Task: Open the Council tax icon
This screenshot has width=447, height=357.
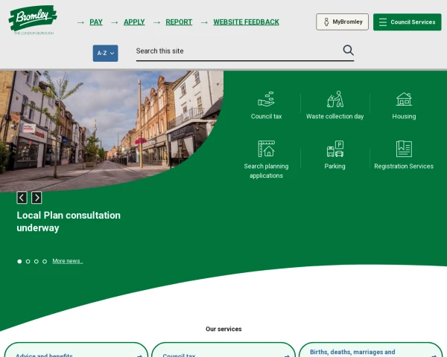Action: coord(266,100)
